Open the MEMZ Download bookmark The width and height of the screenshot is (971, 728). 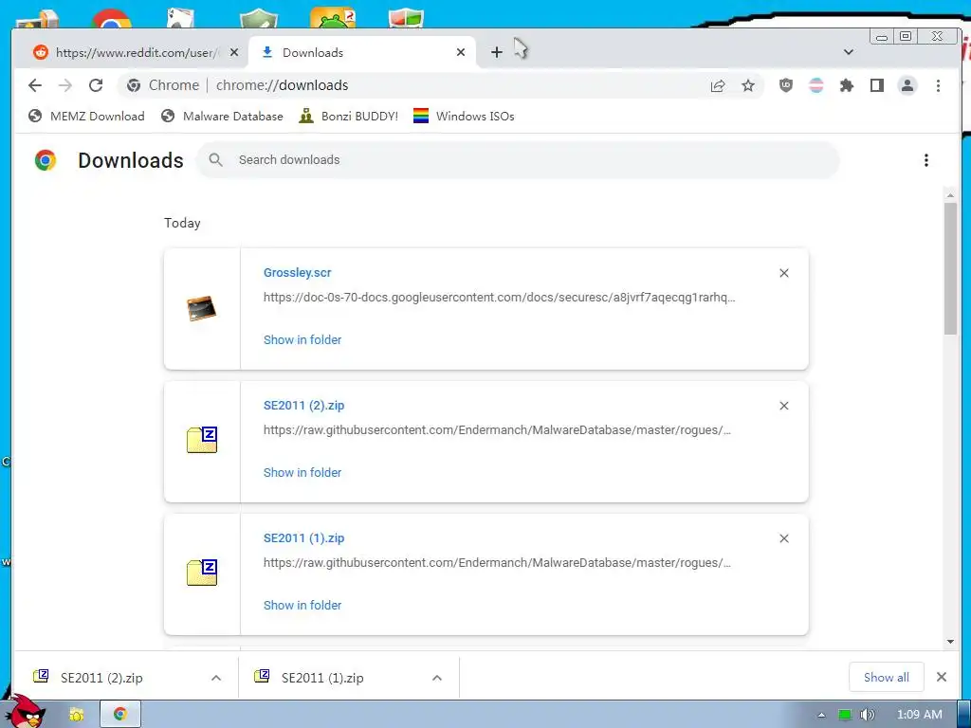coord(86,117)
